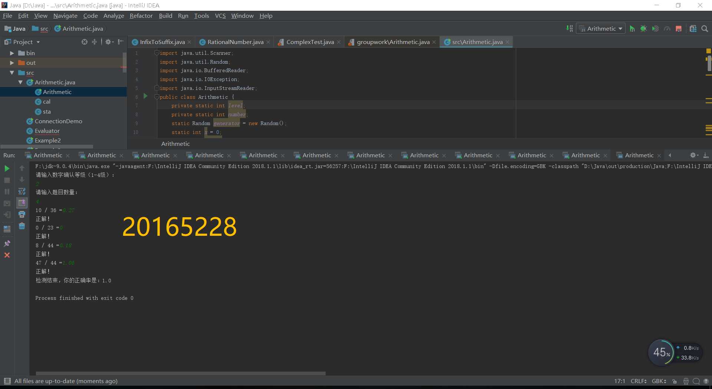The height and width of the screenshot is (389, 712).
Task: Click Pause Output icon in Run panel
Action: 7,191
